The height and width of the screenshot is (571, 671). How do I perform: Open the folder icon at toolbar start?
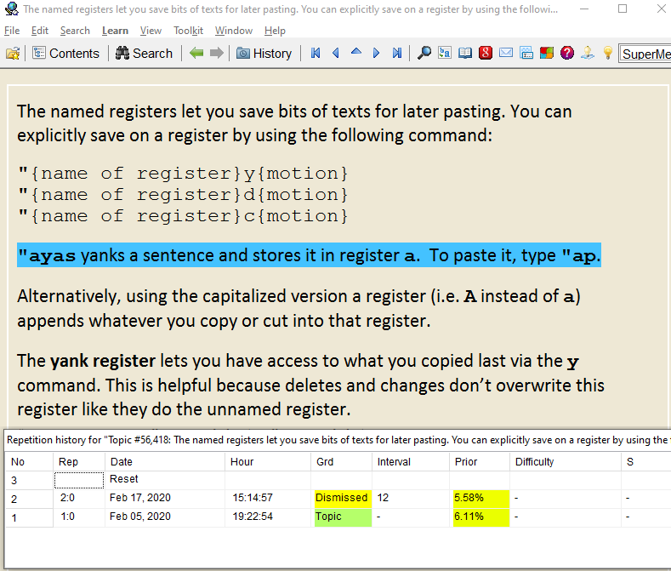click(x=13, y=53)
